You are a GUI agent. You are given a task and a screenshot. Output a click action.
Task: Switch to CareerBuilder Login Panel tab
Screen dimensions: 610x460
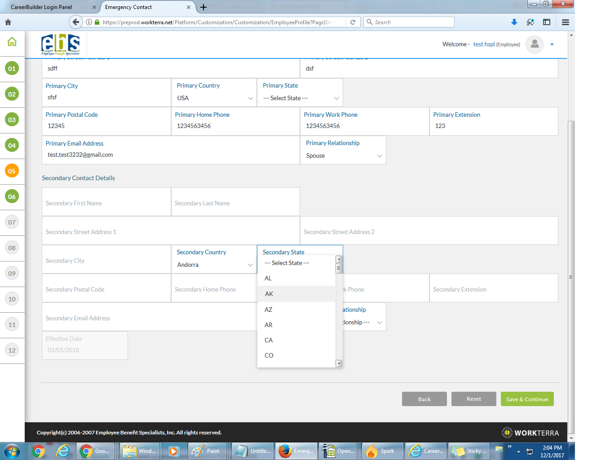(x=42, y=7)
